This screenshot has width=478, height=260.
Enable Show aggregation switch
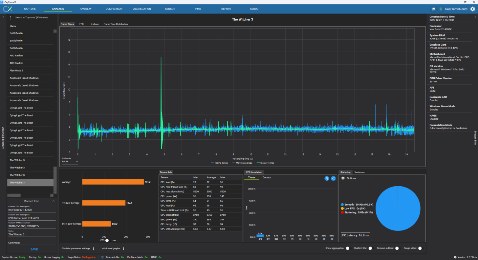click(348, 248)
